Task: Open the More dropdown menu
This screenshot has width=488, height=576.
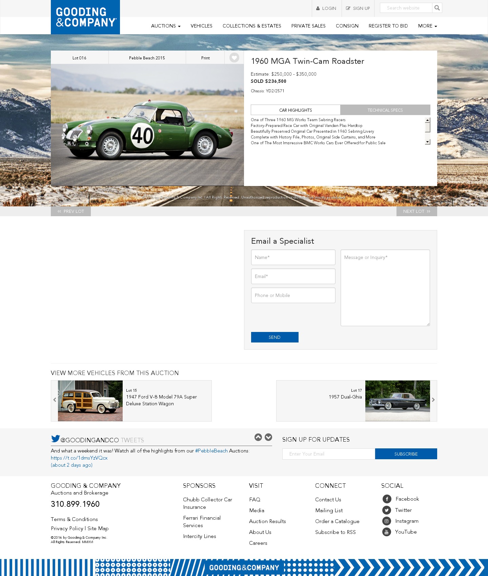Action: pos(428,26)
